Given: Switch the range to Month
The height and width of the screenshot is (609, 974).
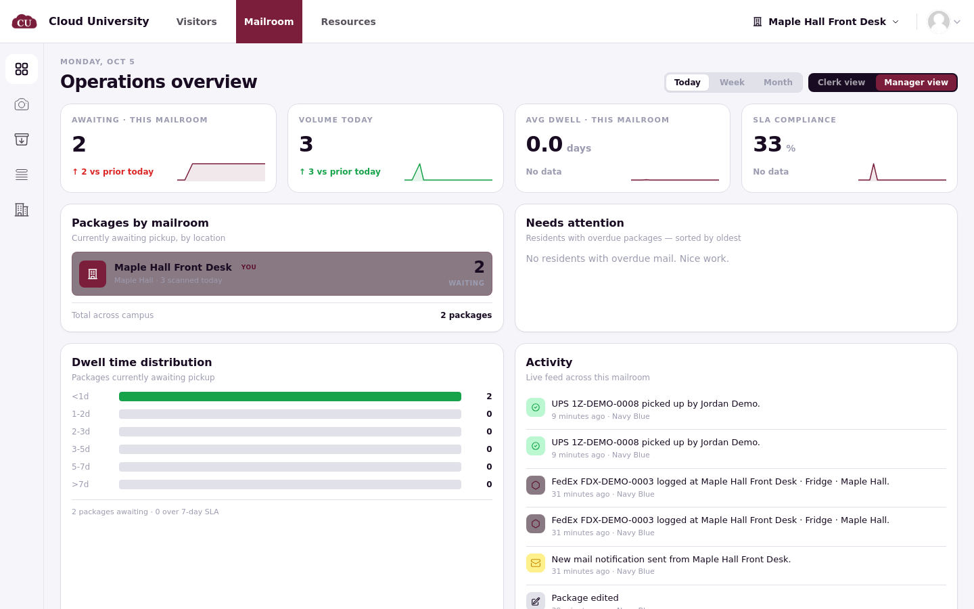Looking at the screenshot, I should (x=778, y=83).
